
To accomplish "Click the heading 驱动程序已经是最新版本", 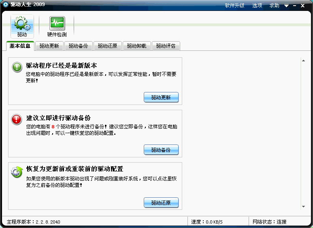I will [x=62, y=65].
